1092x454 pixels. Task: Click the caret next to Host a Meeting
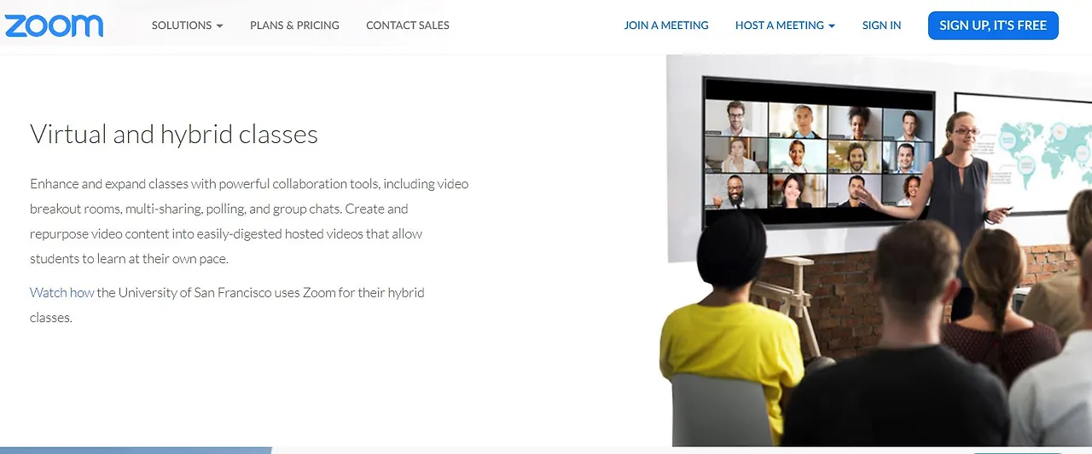point(832,26)
